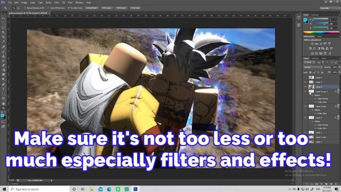Click the Fit Screen button
This screenshot has width=341, height=192.
pos(107,8)
